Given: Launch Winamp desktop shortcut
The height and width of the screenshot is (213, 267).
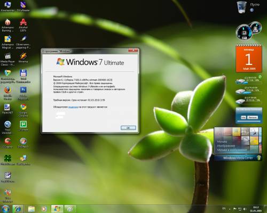Looking at the screenshot, I should 23,58.
